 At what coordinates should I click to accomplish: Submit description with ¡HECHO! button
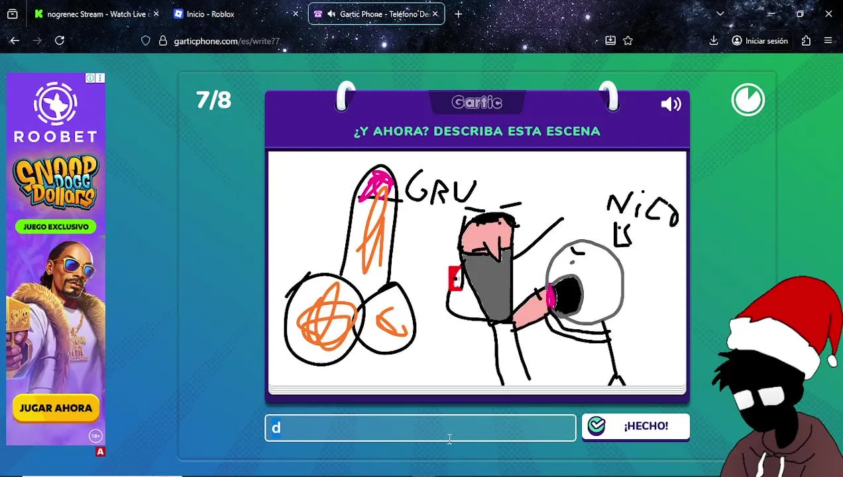(x=636, y=426)
